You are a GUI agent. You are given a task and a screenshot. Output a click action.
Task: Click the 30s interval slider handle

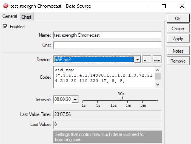(121, 98)
